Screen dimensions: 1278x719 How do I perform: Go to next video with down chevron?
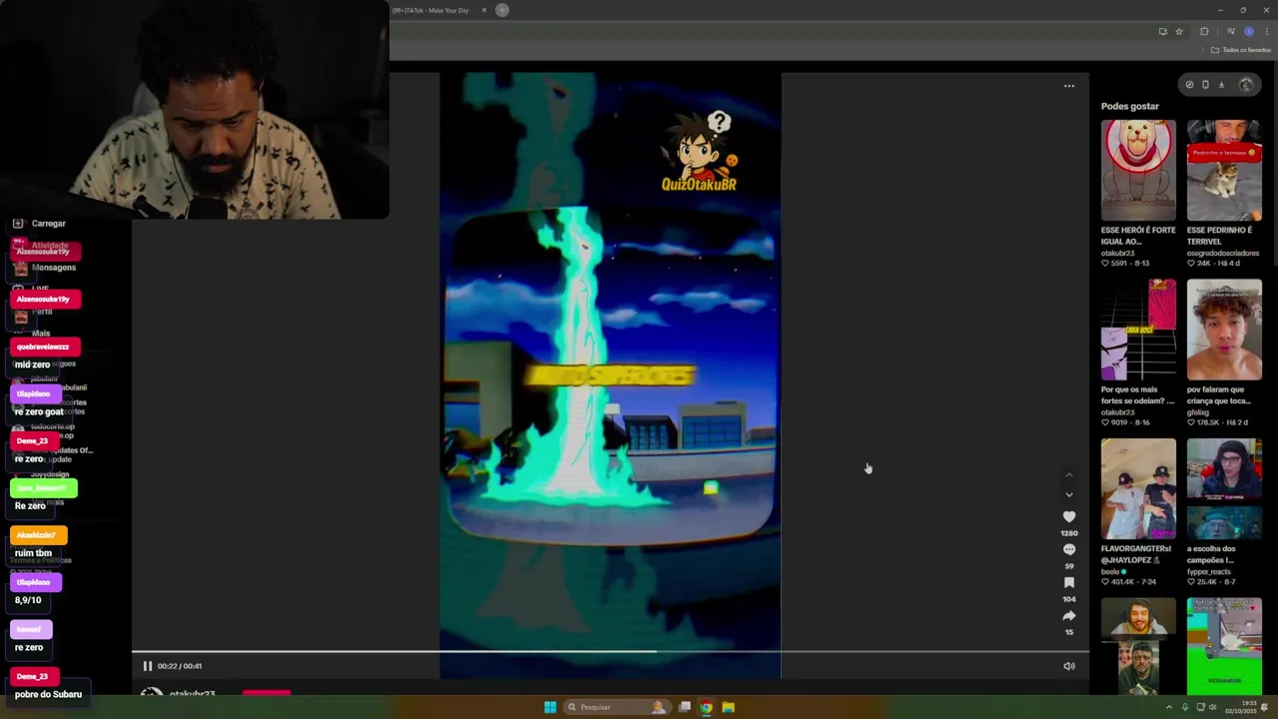click(x=1068, y=494)
